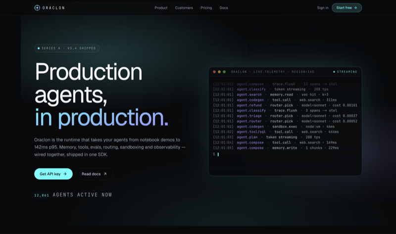Click the agent.tool/sql log line
The image size is (396, 234).
tap(276, 132)
